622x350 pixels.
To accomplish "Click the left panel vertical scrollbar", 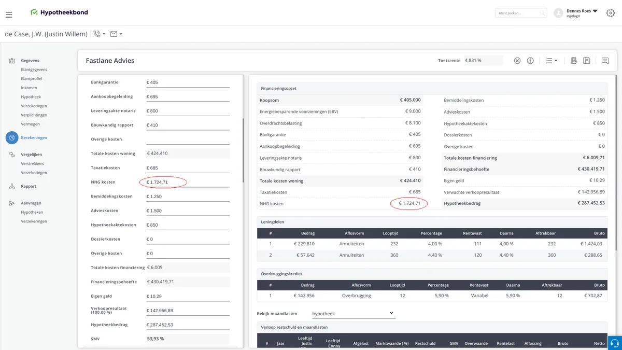I will click(x=243, y=150).
